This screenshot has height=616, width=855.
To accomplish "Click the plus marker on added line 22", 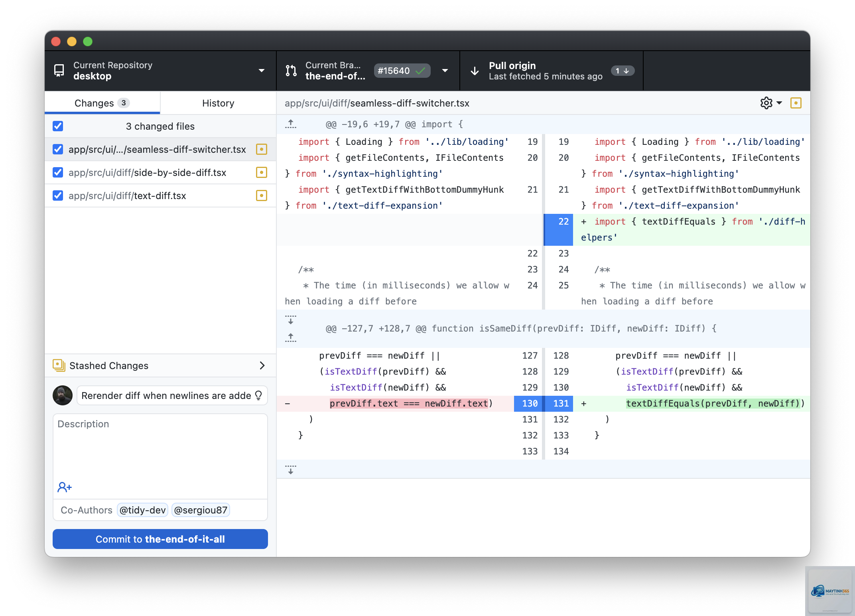I will pyautogui.click(x=583, y=221).
